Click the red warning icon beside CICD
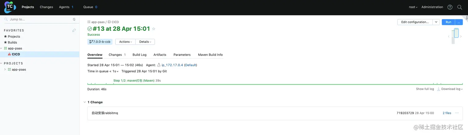468x135 pixels. coord(9,54)
